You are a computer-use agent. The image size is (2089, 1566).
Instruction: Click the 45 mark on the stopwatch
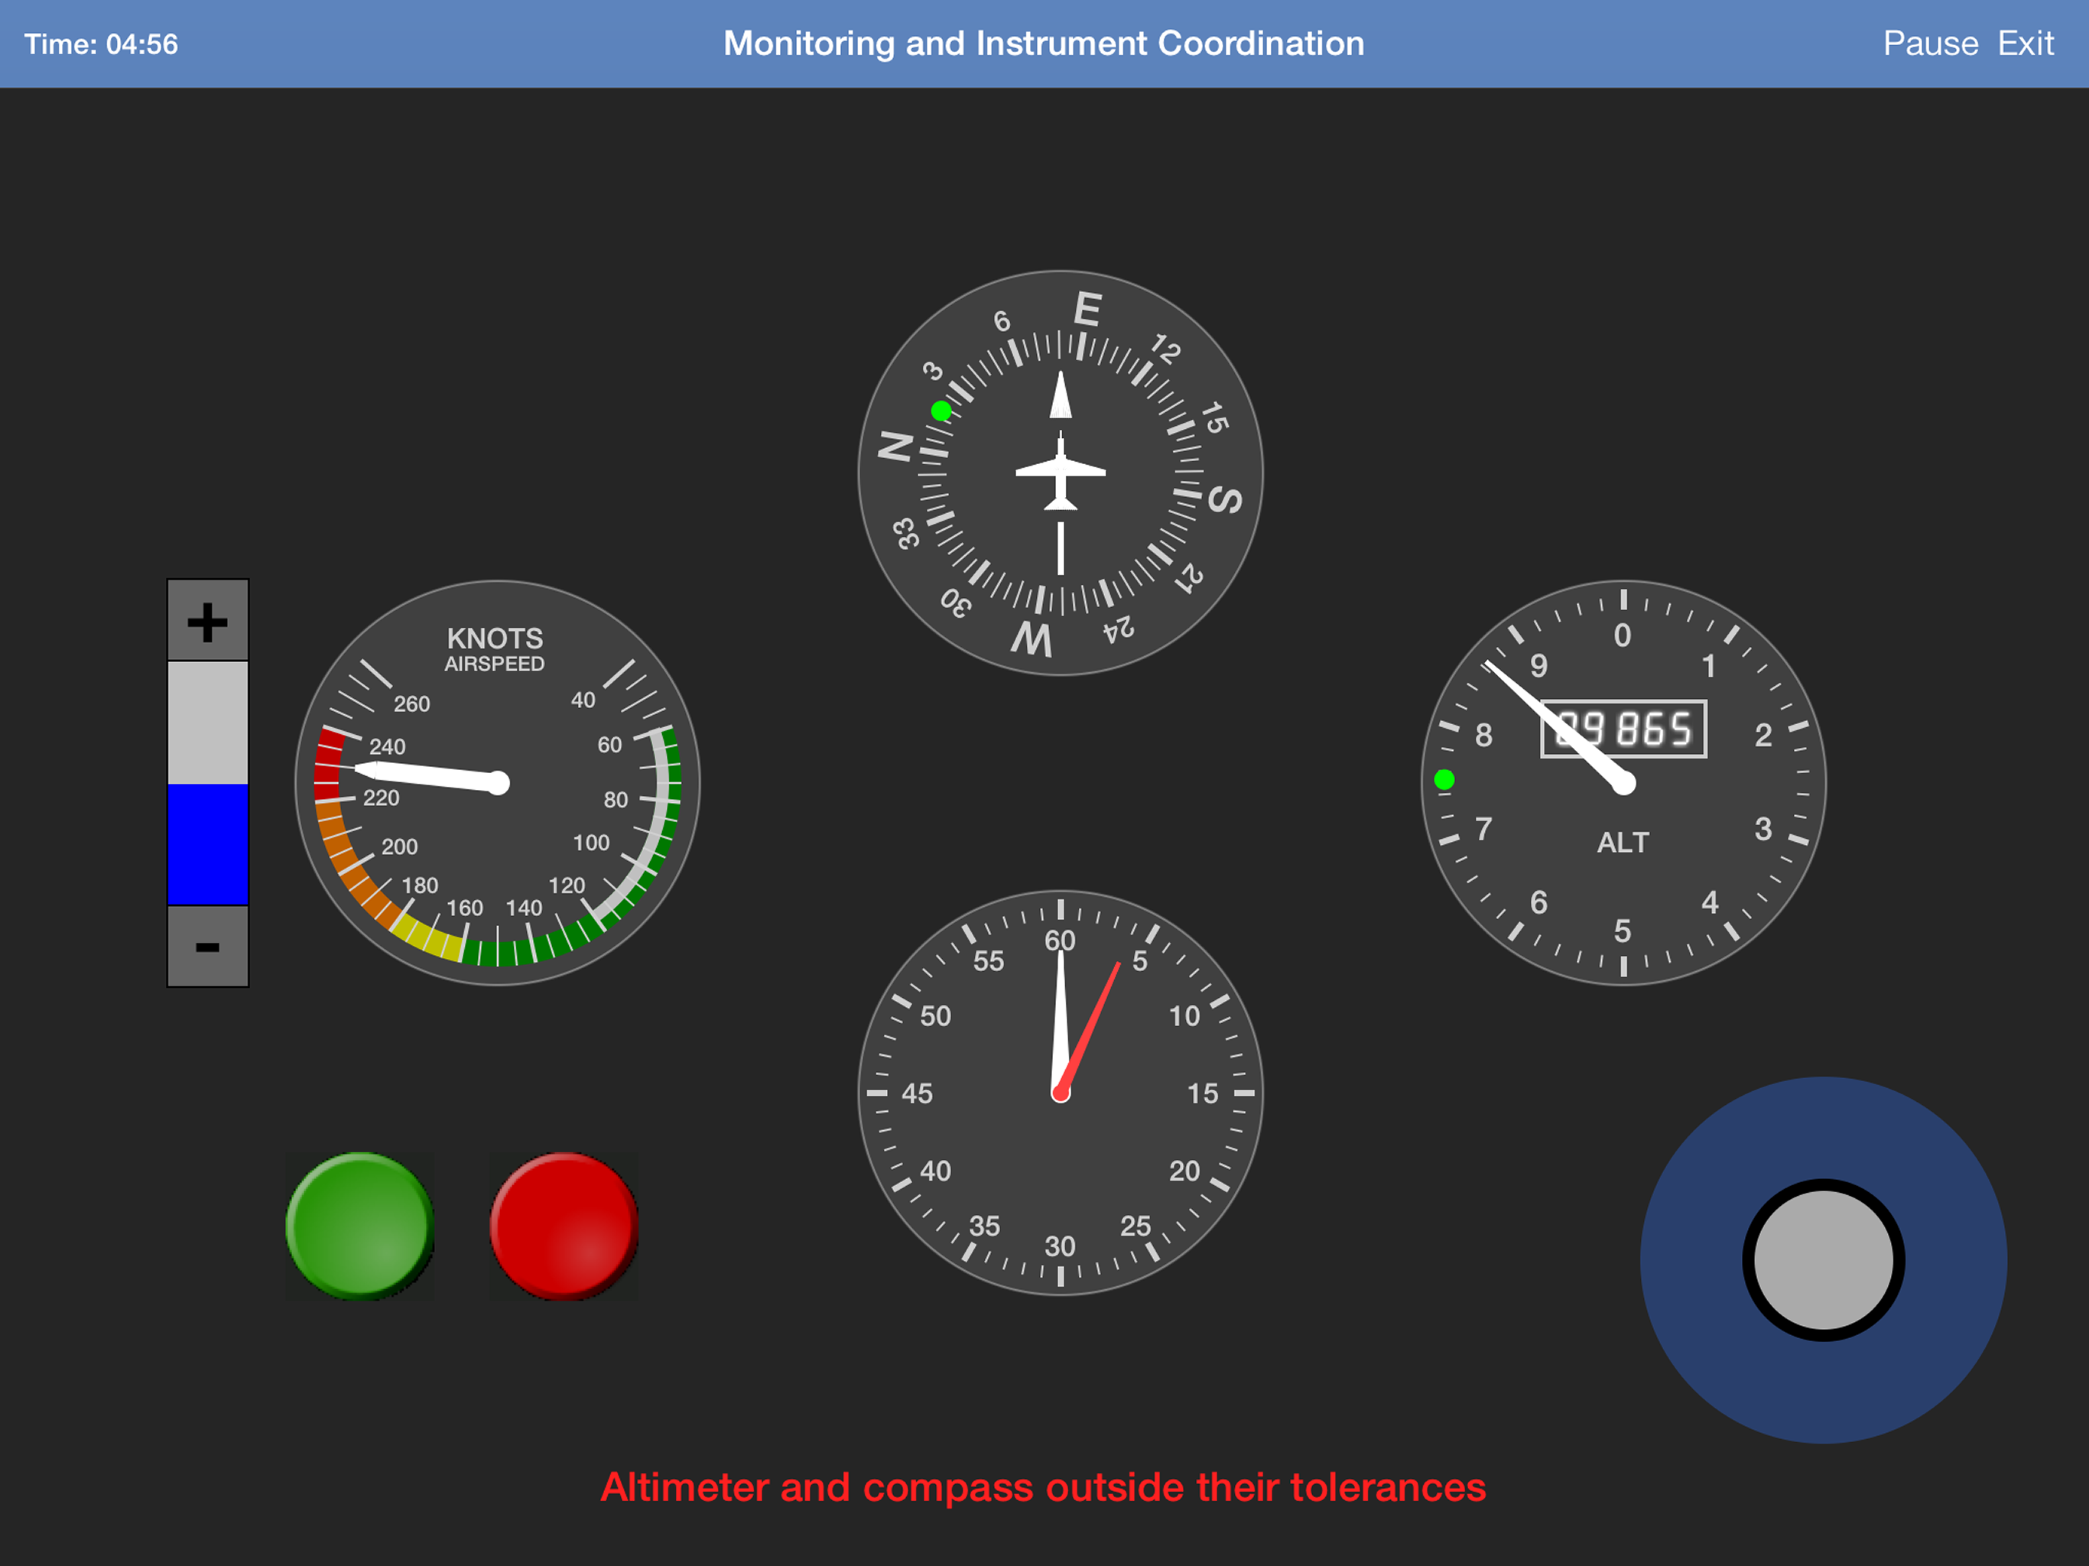pyautogui.click(x=917, y=1093)
